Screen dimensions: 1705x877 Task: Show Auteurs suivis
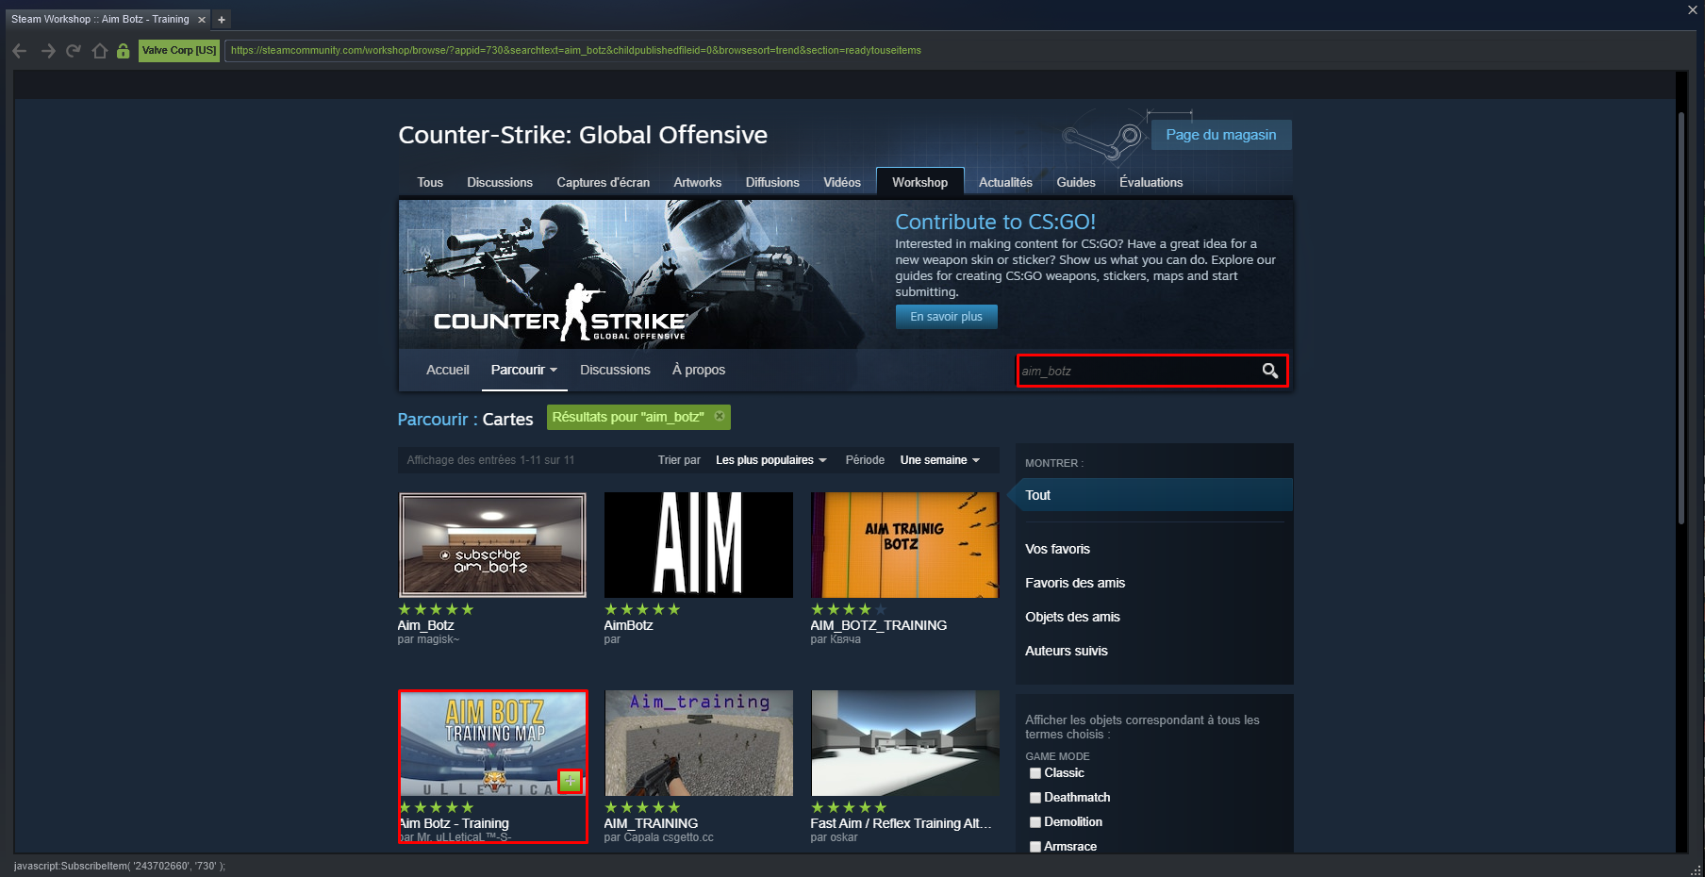pyautogui.click(x=1067, y=651)
